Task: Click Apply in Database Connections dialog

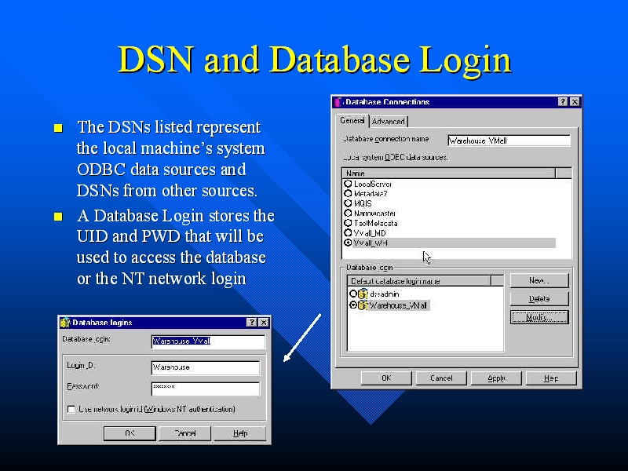Action: (496, 378)
